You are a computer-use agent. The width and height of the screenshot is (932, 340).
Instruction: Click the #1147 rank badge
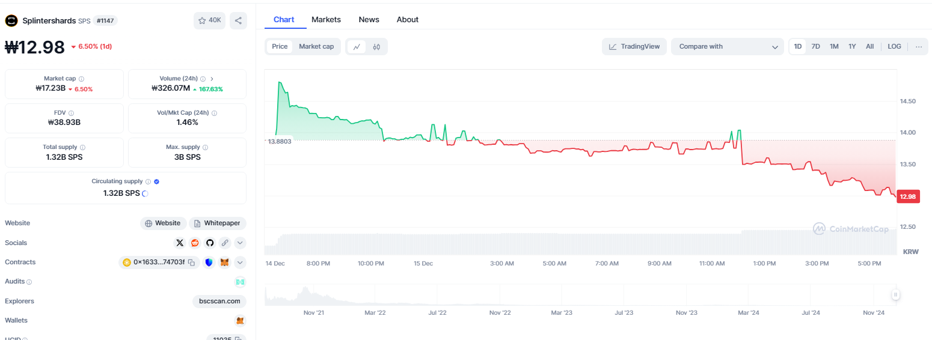[105, 20]
